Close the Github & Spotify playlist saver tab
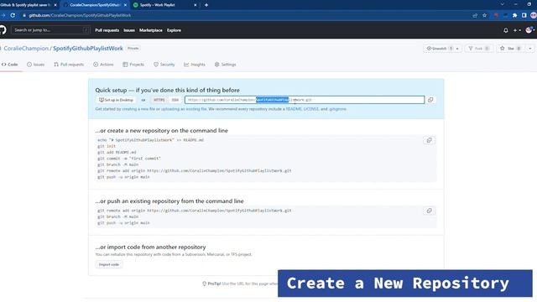The height and width of the screenshot is (302, 537). [55, 5]
